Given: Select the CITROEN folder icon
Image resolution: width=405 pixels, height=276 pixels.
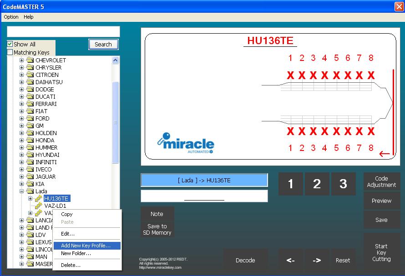Looking at the screenshot, I should click(30, 75).
